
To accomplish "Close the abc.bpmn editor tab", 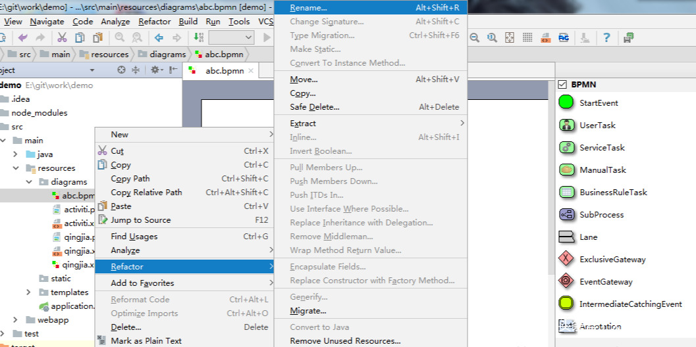I will coord(252,71).
